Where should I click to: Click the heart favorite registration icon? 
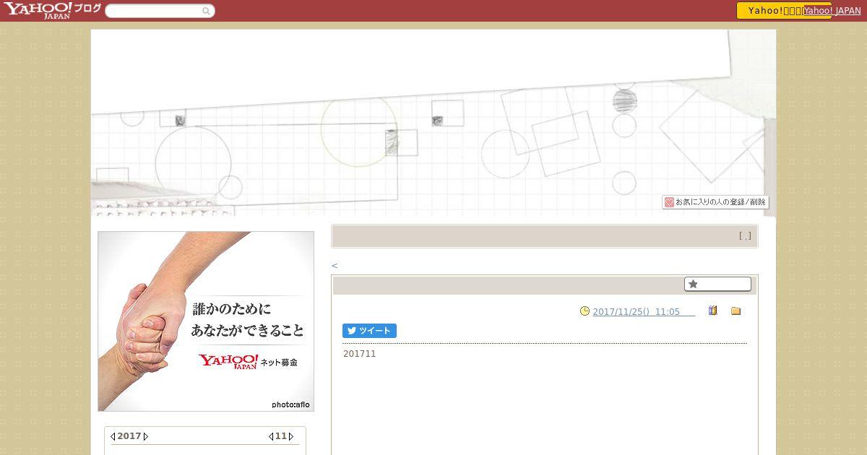coord(669,202)
